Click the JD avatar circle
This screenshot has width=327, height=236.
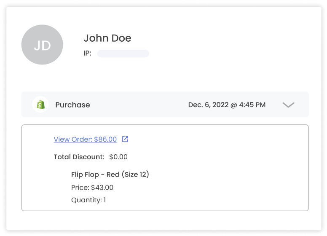click(42, 45)
